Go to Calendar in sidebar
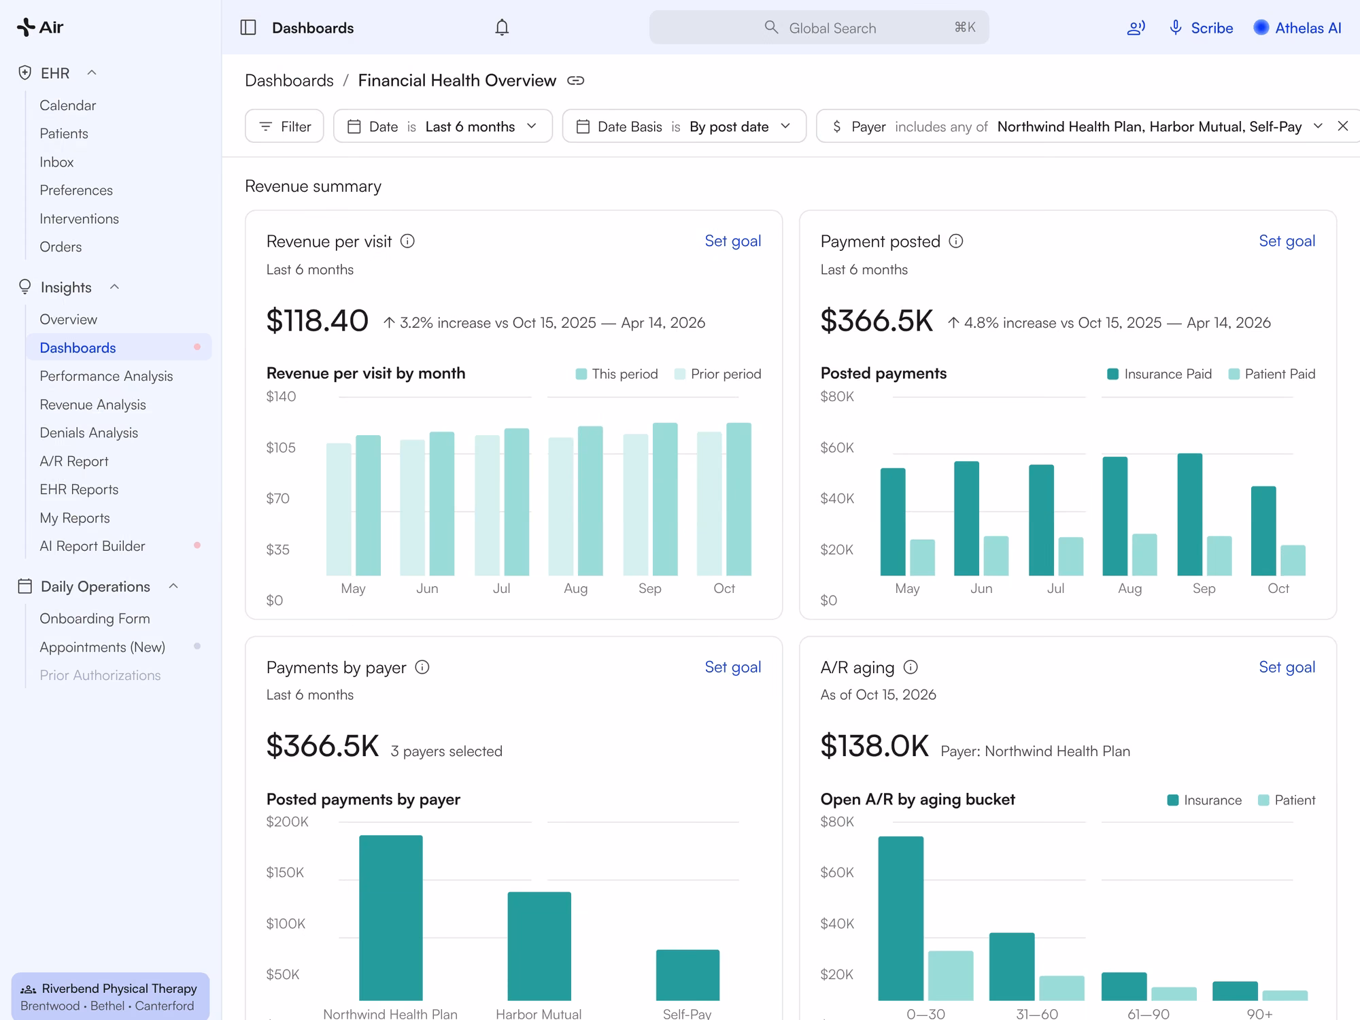 click(68, 105)
